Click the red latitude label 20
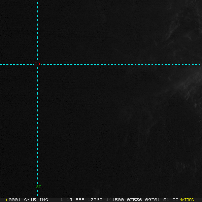Viewport: 202px width, 202px height. [37, 64]
